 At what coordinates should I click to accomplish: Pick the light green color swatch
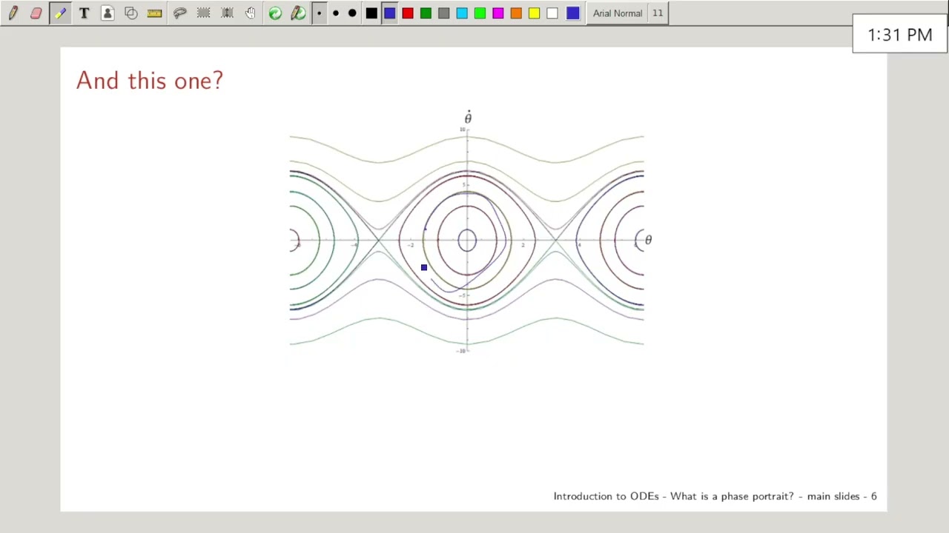(x=480, y=13)
